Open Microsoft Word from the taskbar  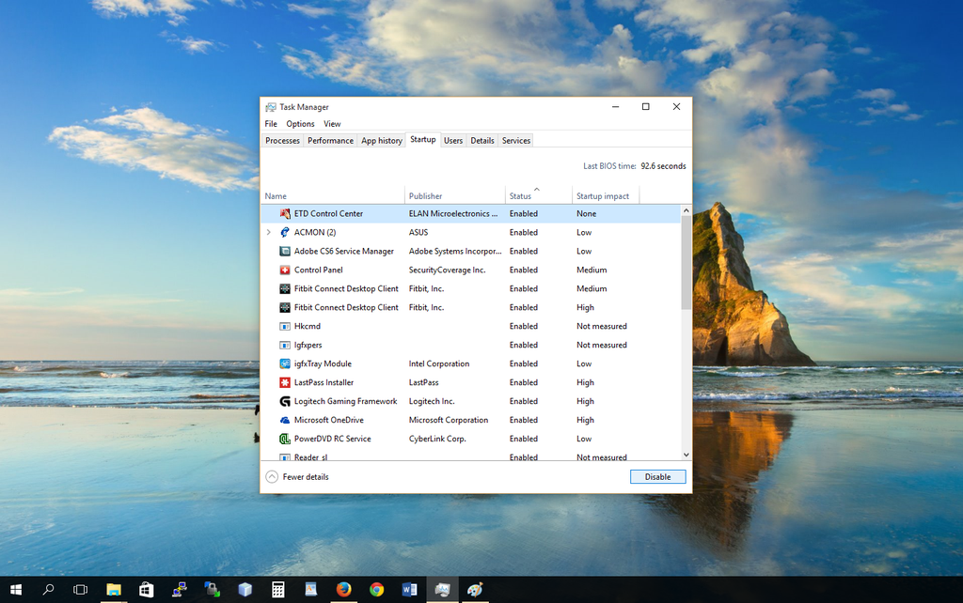410,590
